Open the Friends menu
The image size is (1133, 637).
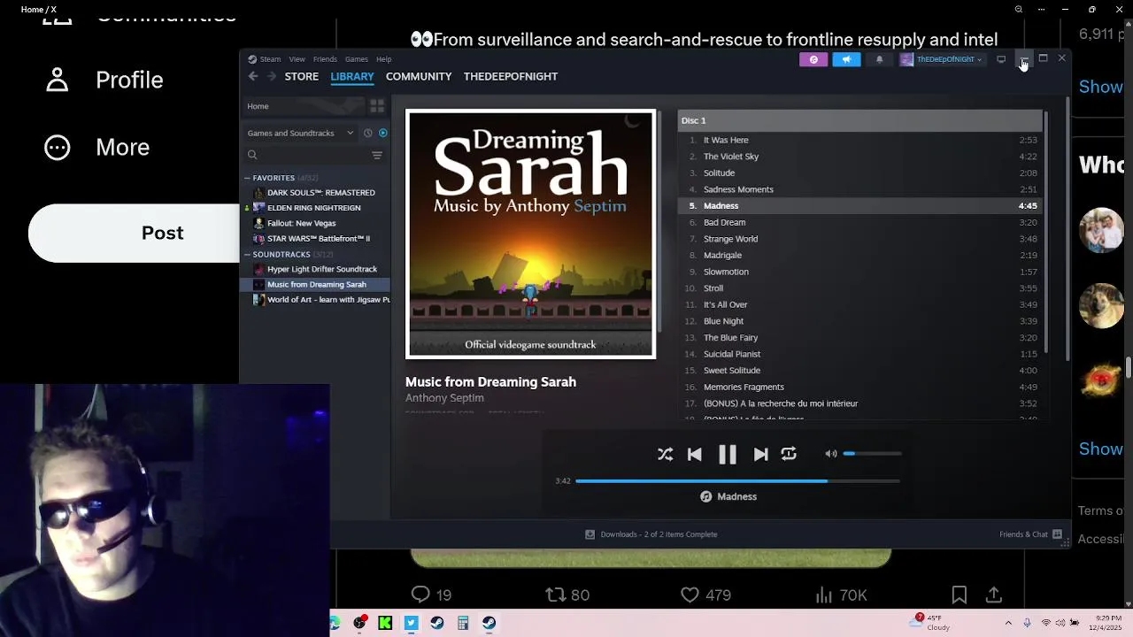coord(325,59)
